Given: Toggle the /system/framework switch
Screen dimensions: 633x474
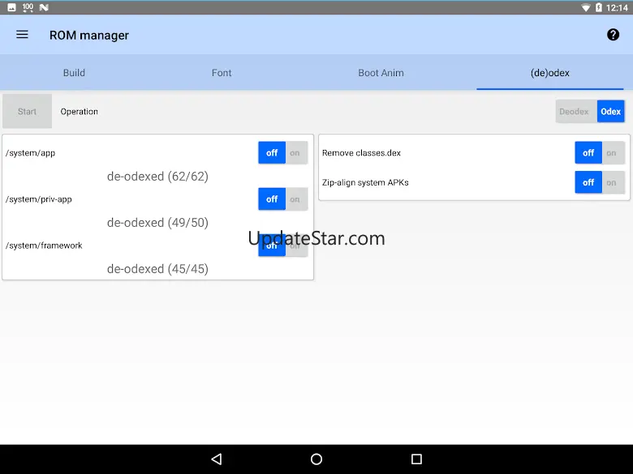Looking at the screenshot, I should [282, 246].
